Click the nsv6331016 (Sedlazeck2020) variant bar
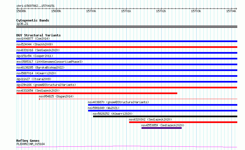Screen dimensions: 245x150 pos(127,53)
